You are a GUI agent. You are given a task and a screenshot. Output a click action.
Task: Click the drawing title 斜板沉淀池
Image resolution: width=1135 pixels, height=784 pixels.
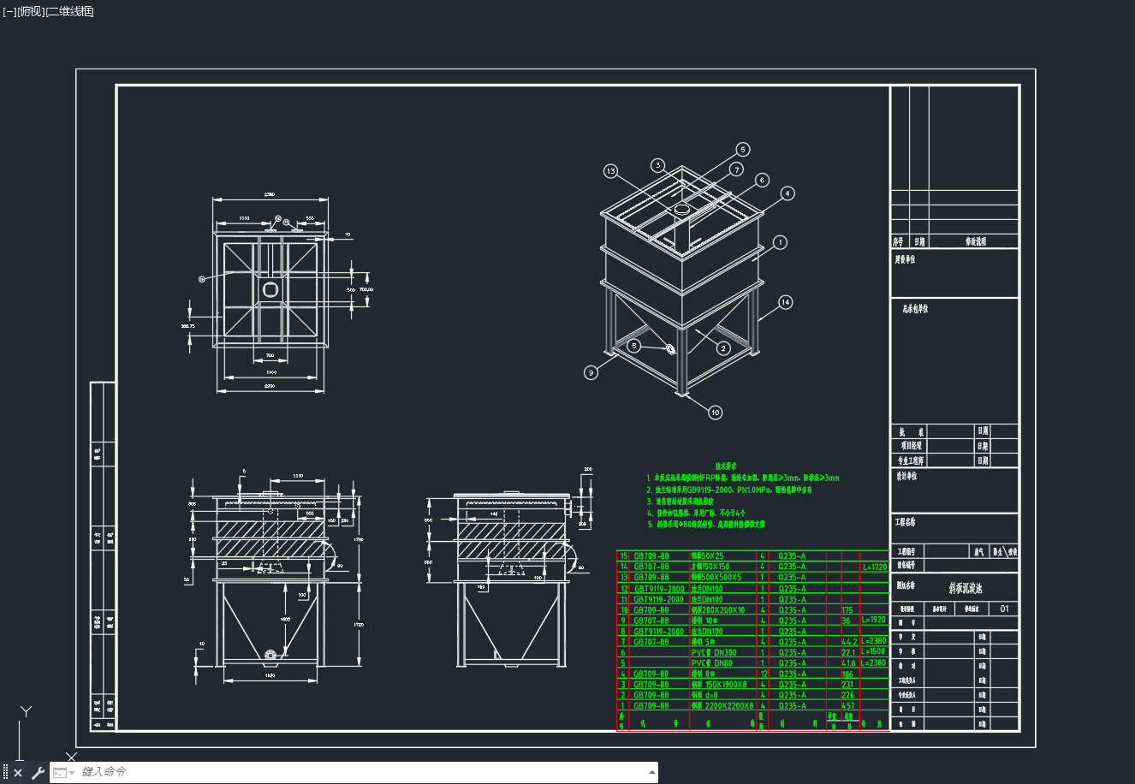[x=966, y=588]
